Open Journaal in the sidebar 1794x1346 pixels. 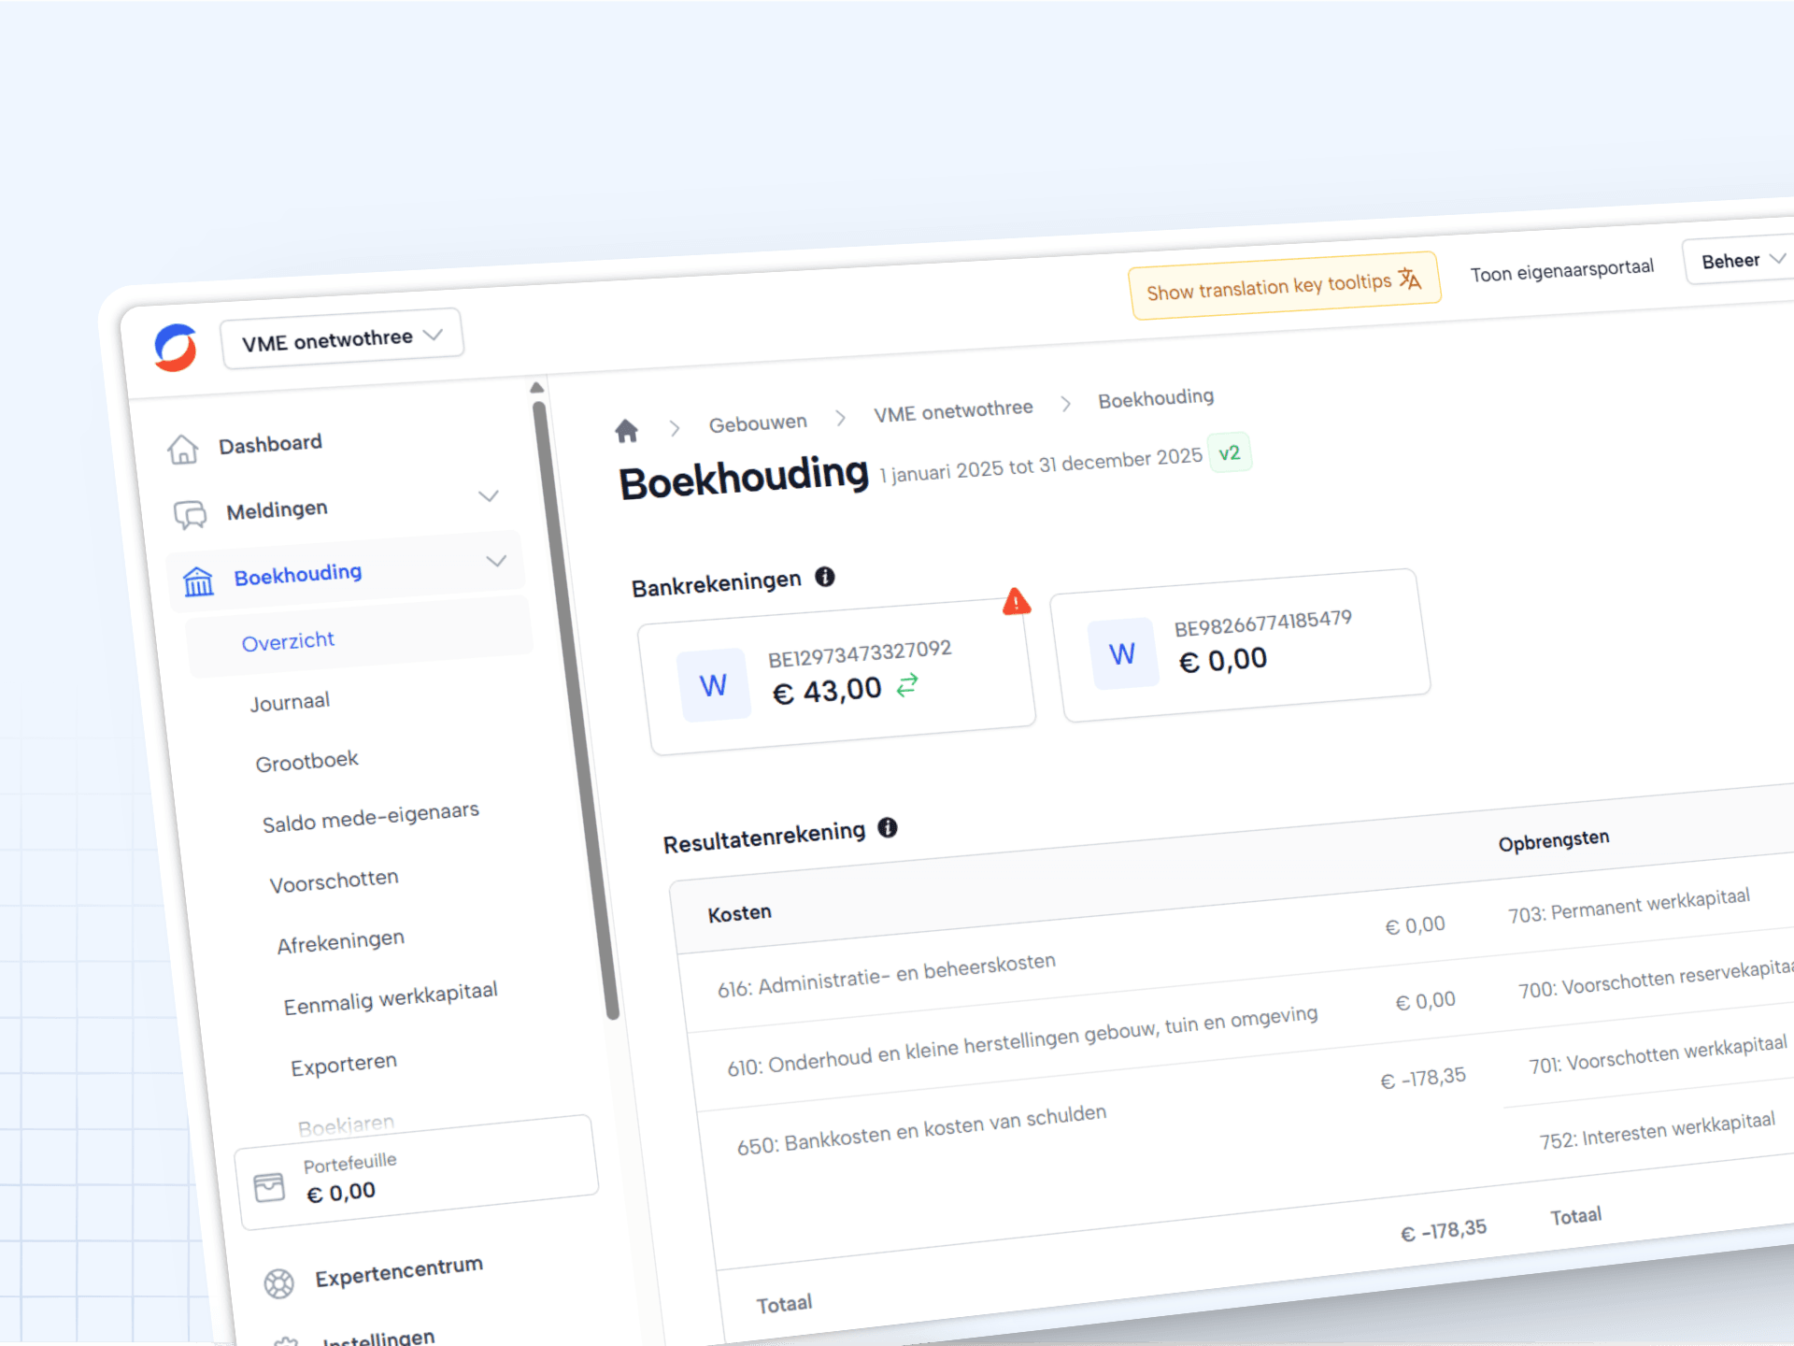click(x=290, y=702)
